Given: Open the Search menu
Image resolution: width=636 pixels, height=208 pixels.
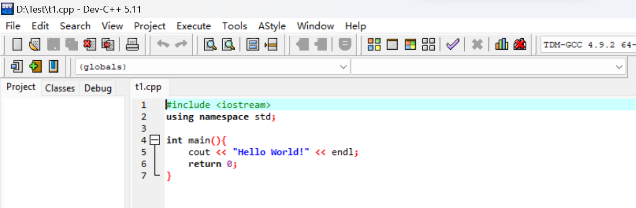Looking at the screenshot, I should (75, 26).
